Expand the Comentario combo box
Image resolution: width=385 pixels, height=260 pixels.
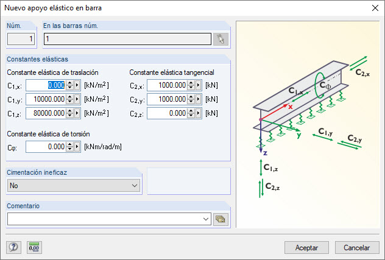(207, 219)
